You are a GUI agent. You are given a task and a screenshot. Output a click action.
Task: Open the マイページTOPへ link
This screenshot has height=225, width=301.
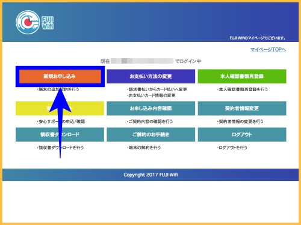coord(268,50)
